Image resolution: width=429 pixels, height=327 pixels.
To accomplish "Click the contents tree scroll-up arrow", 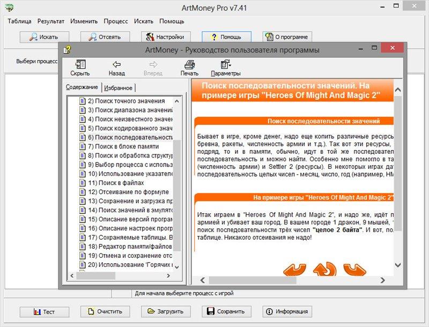I will click(x=177, y=101).
